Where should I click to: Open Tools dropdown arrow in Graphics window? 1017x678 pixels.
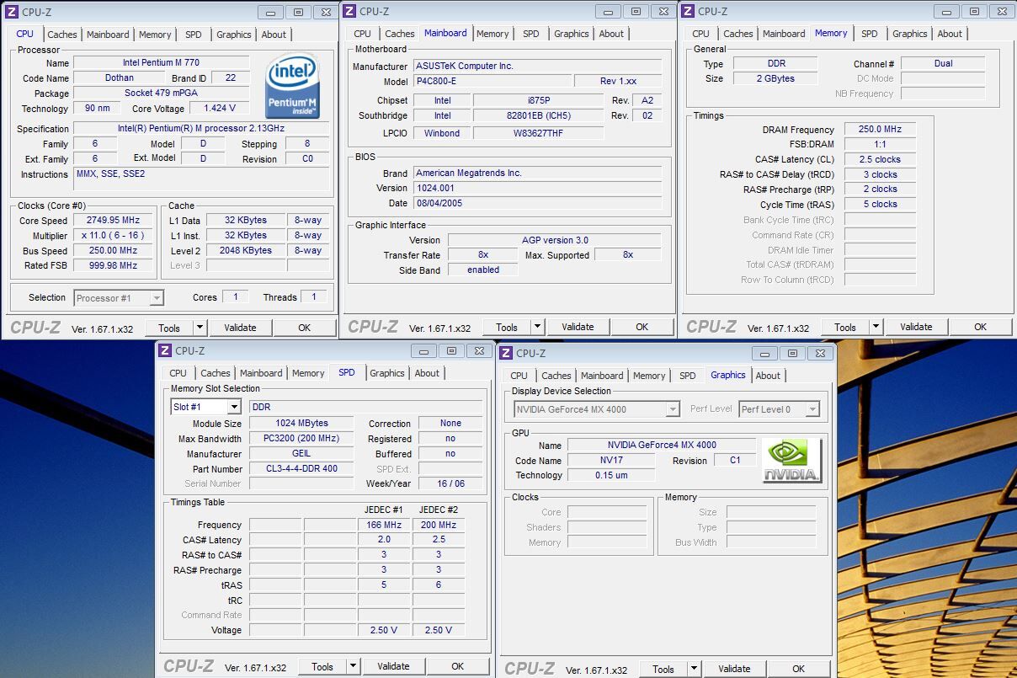click(x=695, y=669)
